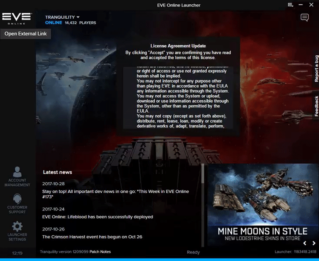Image resolution: width=319 pixels, height=261 pixels.
Task: Open Launcher Settings gear
Action: coord(17,231)
